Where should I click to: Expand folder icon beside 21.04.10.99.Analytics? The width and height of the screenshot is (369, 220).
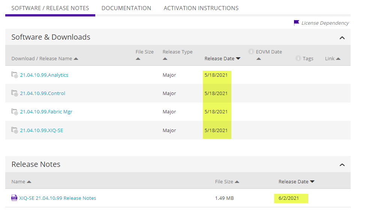15,75
